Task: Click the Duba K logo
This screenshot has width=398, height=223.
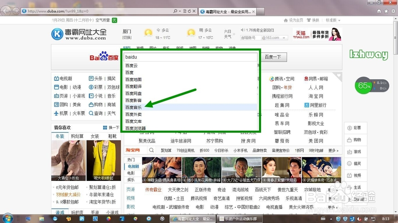Action: [x=57, y=34]
